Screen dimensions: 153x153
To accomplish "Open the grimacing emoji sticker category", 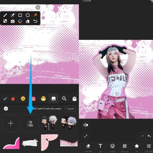I will [23, 99].
